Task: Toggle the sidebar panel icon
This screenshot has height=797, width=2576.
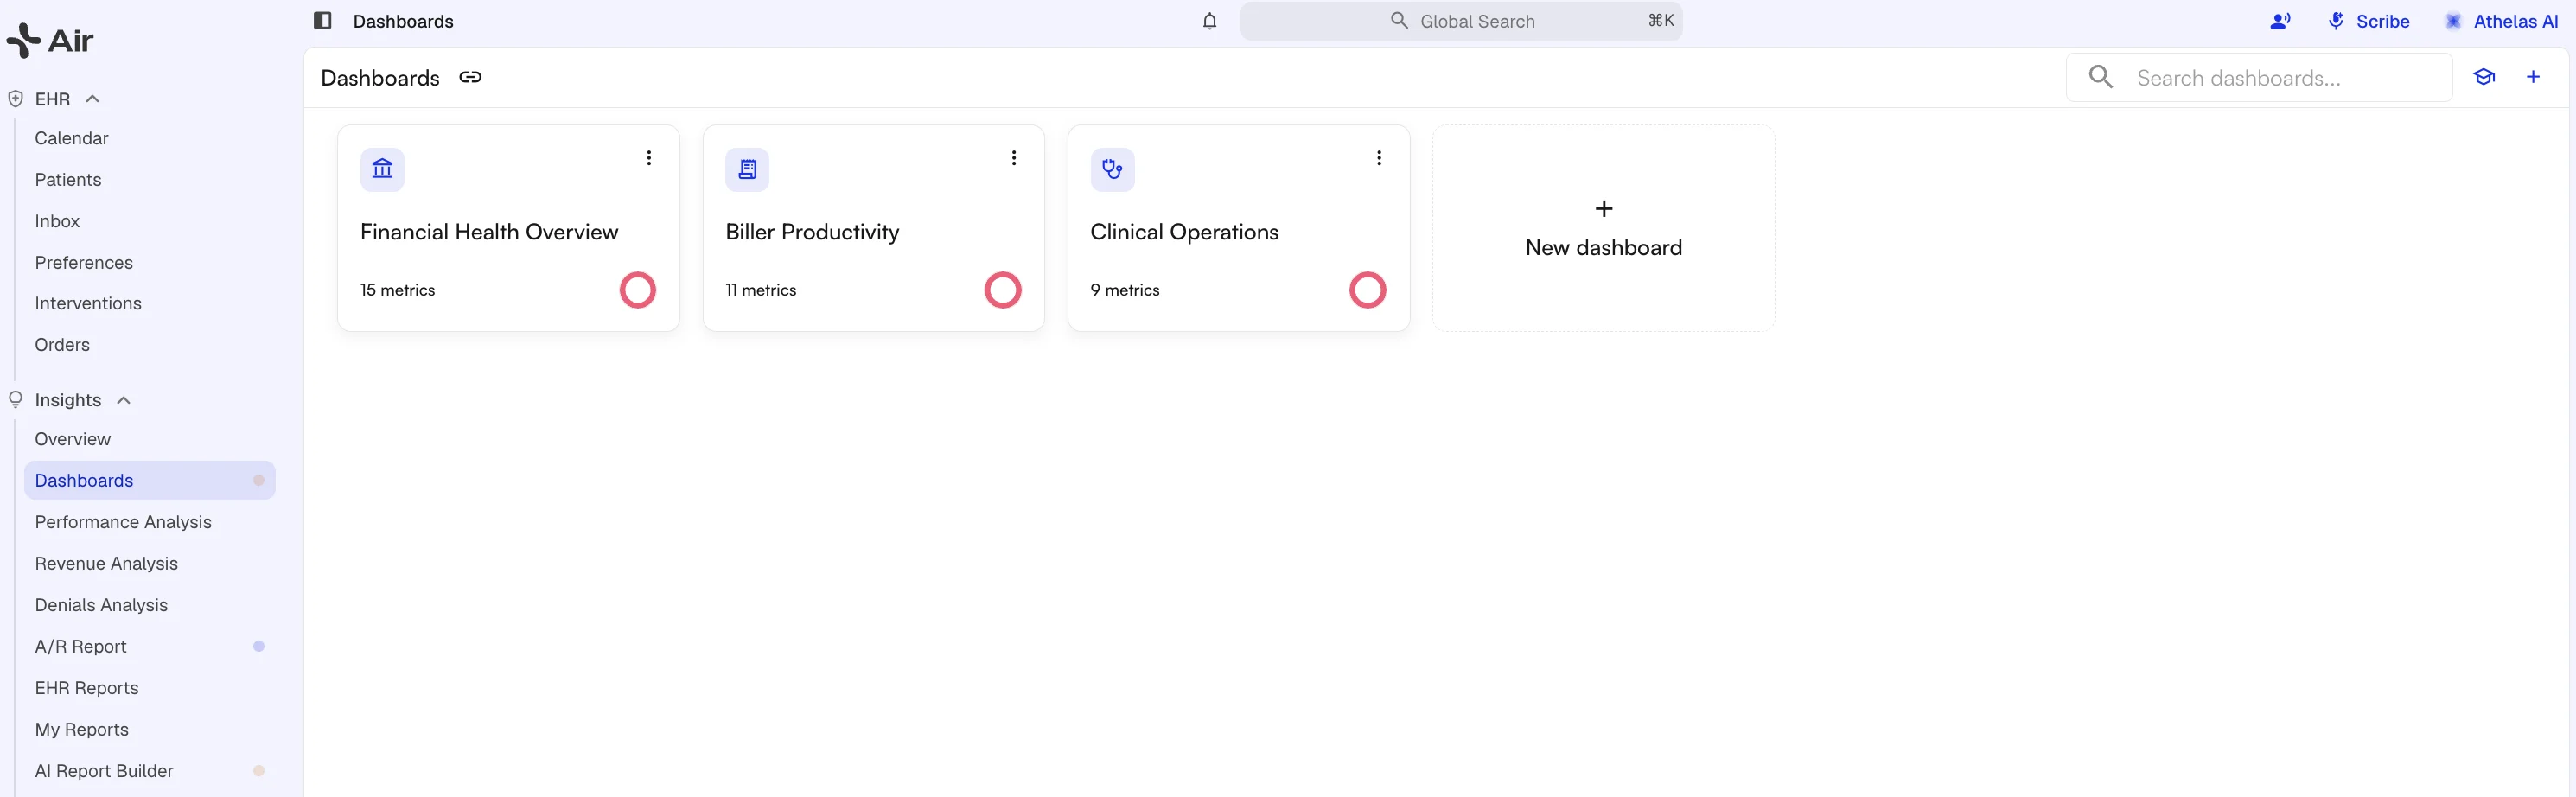Action: click(x=322, y=21)
